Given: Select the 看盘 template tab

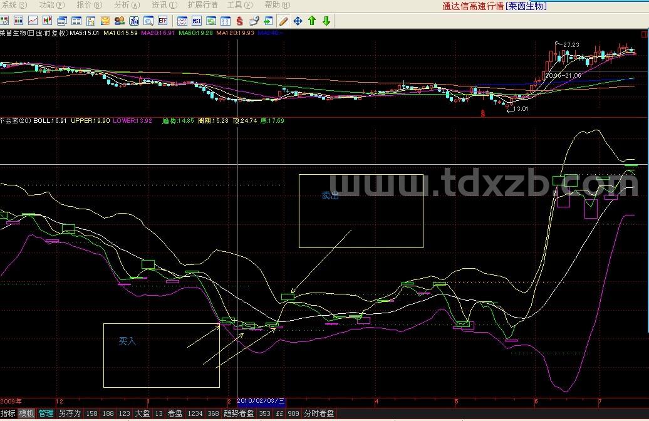Looking at the screenshot, I should click(175, 413).
